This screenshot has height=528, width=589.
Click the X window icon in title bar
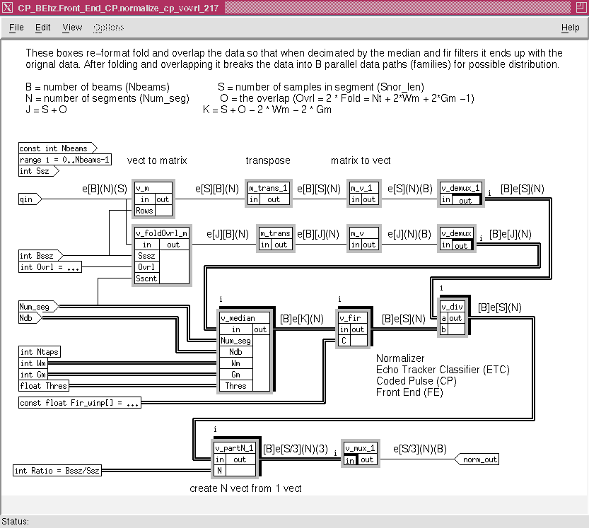click(8, 8)
